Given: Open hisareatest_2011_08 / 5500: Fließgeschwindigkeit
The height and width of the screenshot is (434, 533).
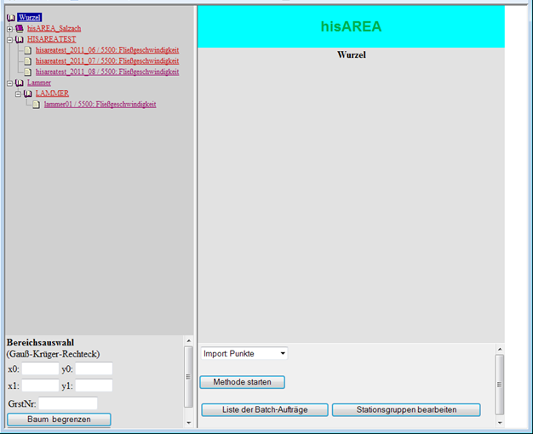Looking at the screenshot, I should click(x=107, y=71).
